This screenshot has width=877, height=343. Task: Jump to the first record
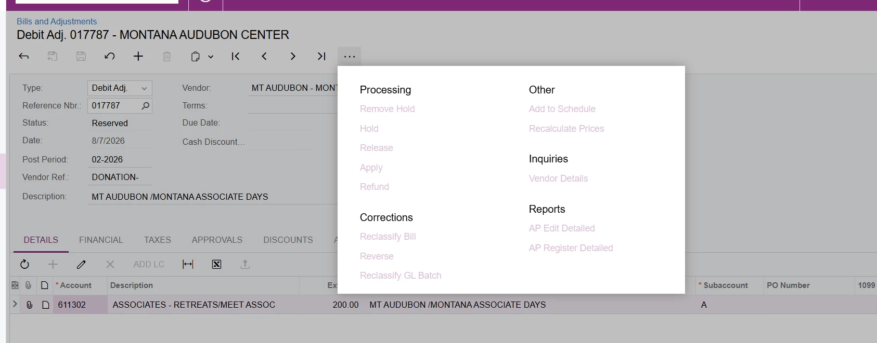236,56
